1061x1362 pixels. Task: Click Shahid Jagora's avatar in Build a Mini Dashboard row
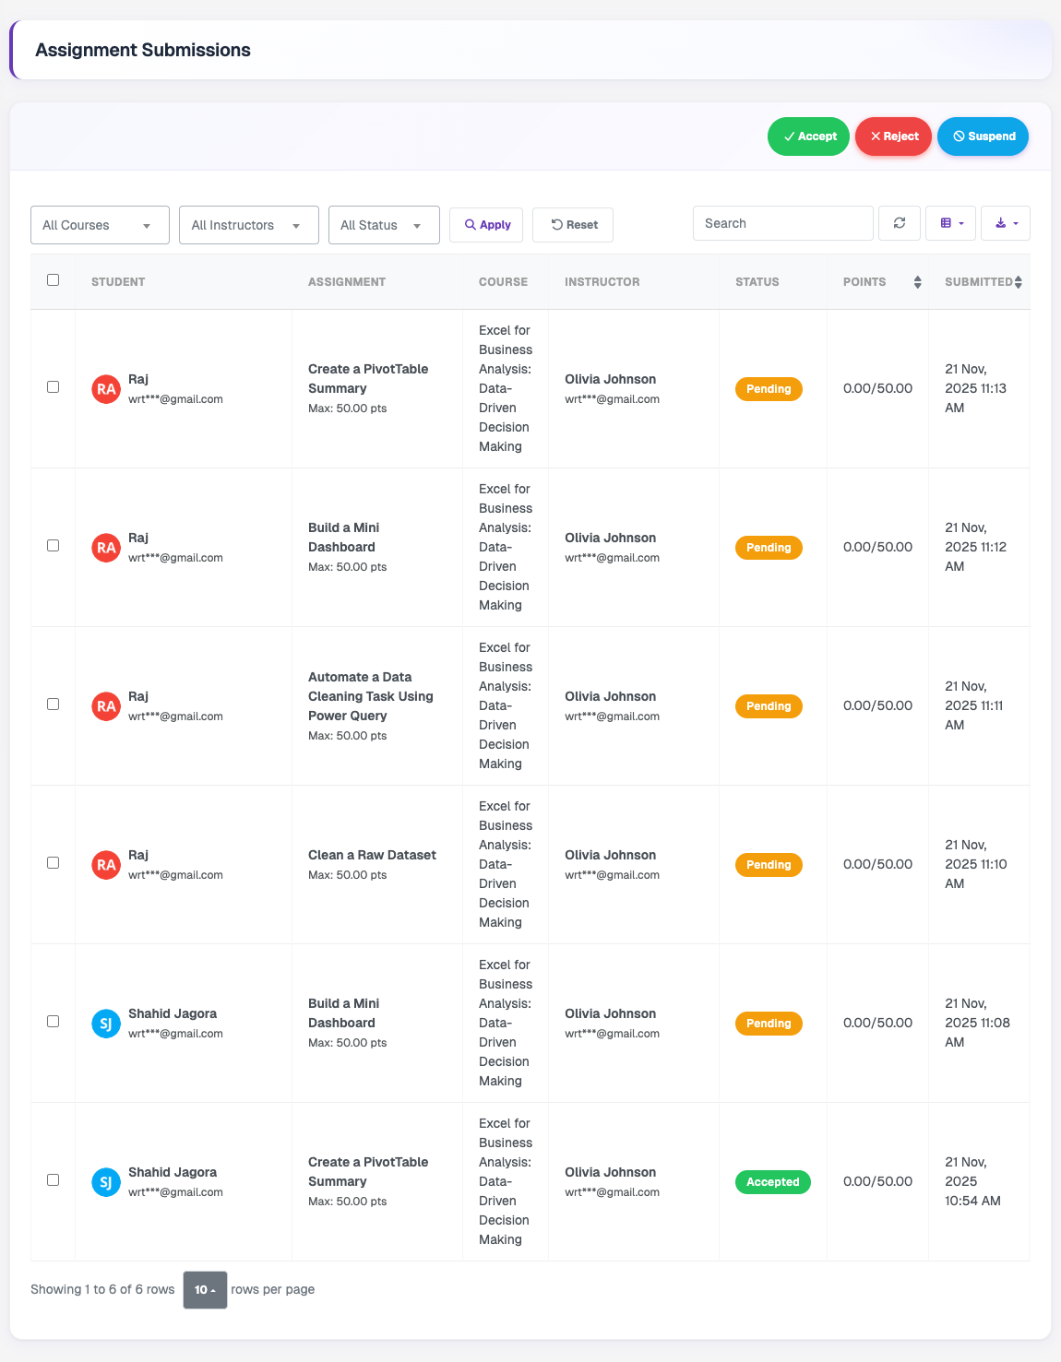[x=106, y=1024]
